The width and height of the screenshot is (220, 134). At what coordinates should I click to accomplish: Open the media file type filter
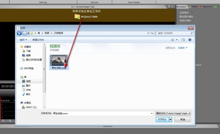click(x=173, y=113)
